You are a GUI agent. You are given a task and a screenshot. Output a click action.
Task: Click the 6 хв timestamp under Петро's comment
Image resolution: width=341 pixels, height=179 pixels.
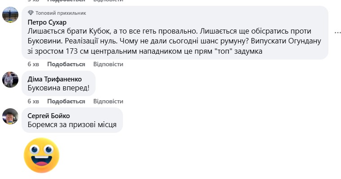pos(33,64)
